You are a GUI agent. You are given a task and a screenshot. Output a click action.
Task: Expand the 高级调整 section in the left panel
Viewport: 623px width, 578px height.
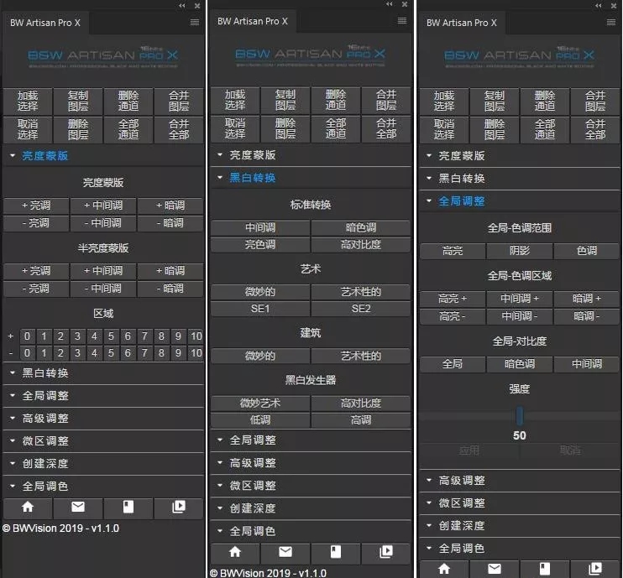point(44,418)
